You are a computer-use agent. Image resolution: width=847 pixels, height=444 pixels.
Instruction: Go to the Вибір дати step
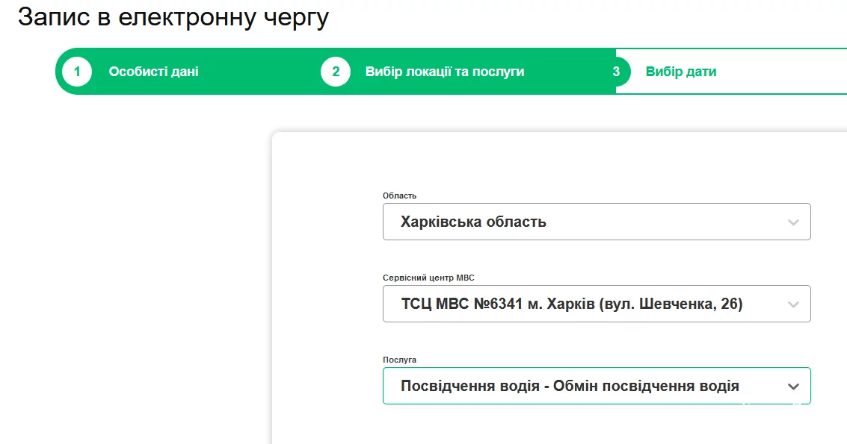click(680, 72)
